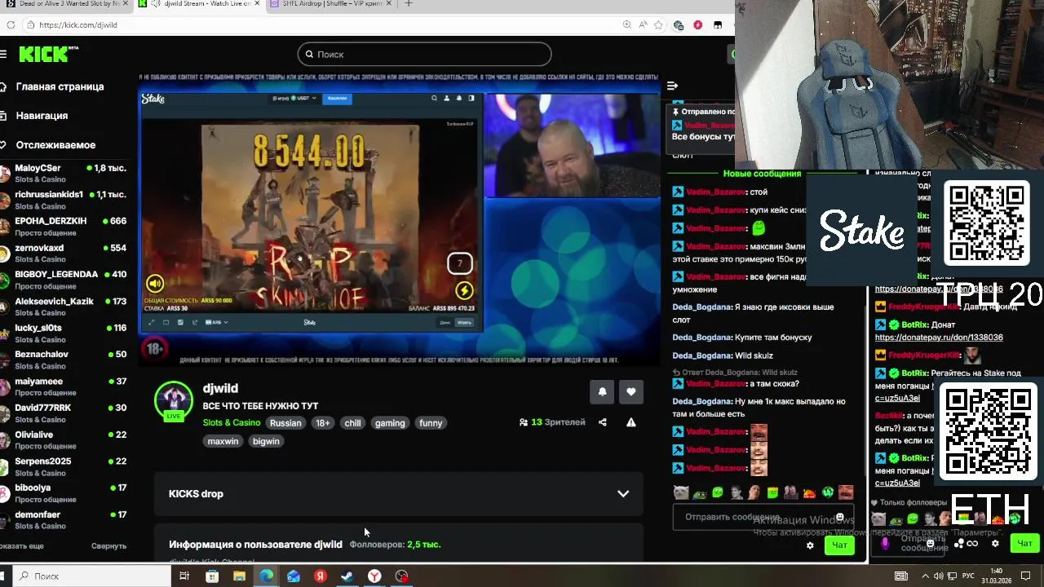Insert cat emote in main chat
The width and height of the screenshot is (1044, 587).
point(681,492)
